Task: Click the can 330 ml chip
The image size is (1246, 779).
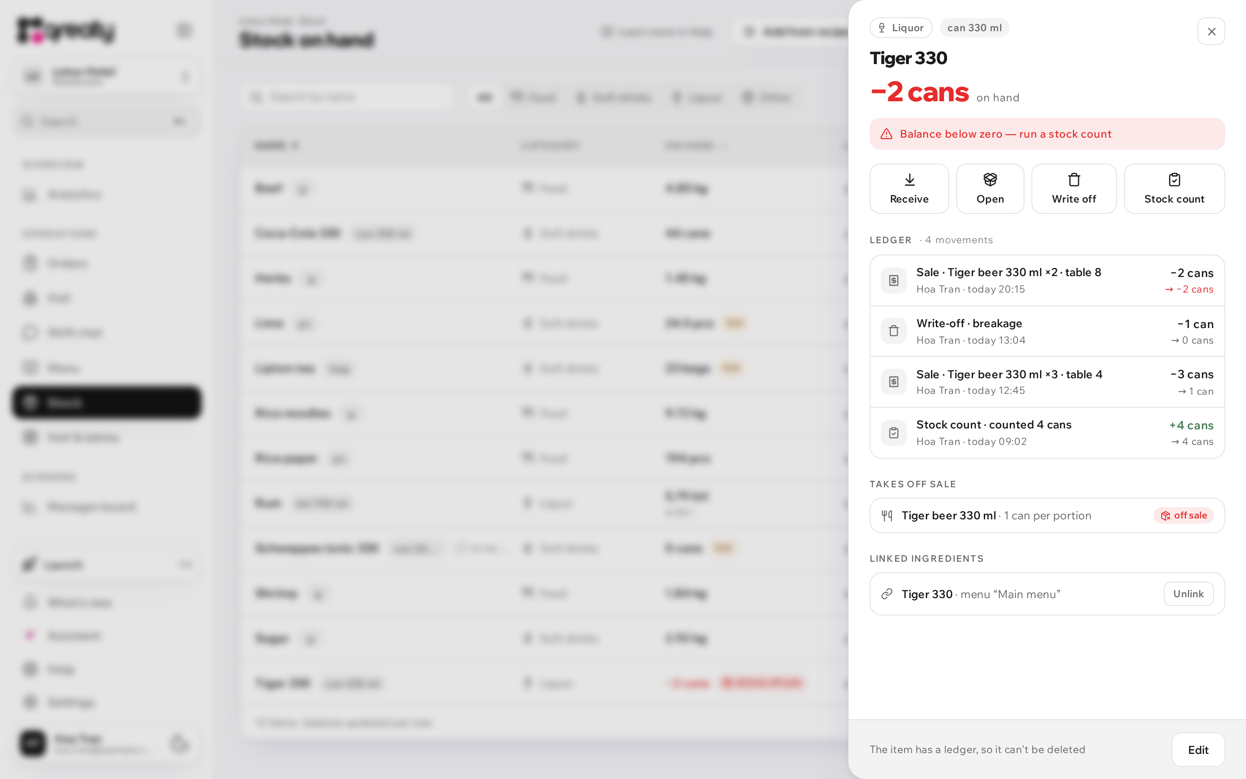Action: coord(974,28)
